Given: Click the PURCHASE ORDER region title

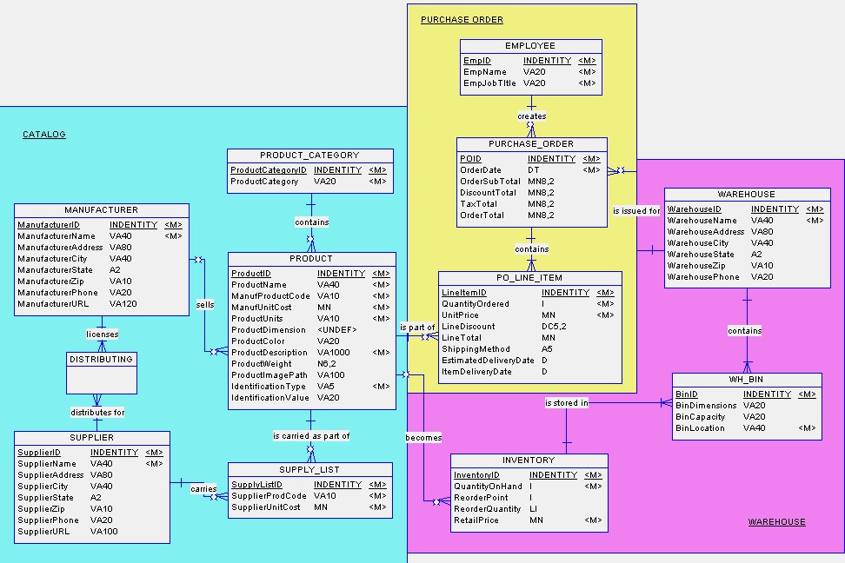Looking at the screenshot, I should click(x=462, y=19).
